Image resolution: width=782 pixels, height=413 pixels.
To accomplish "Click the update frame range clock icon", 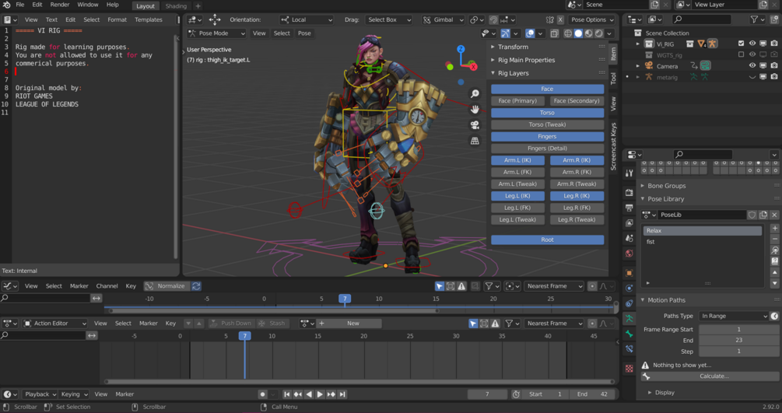I will pos(774,316).
